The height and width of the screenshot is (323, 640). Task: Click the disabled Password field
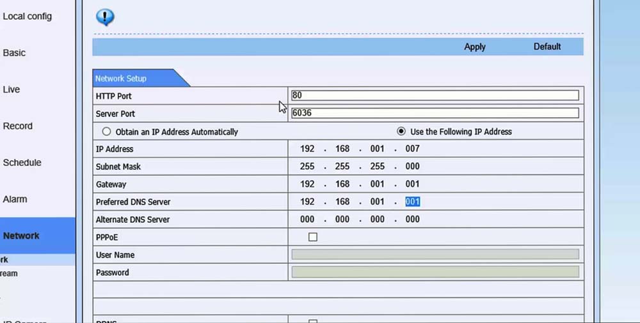pyautogui.click(x=435, y=272)
